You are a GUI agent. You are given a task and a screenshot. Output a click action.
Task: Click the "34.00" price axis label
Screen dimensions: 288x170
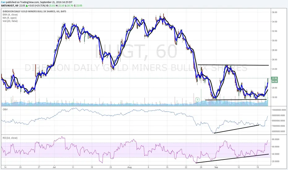click(x=275, y=22)
